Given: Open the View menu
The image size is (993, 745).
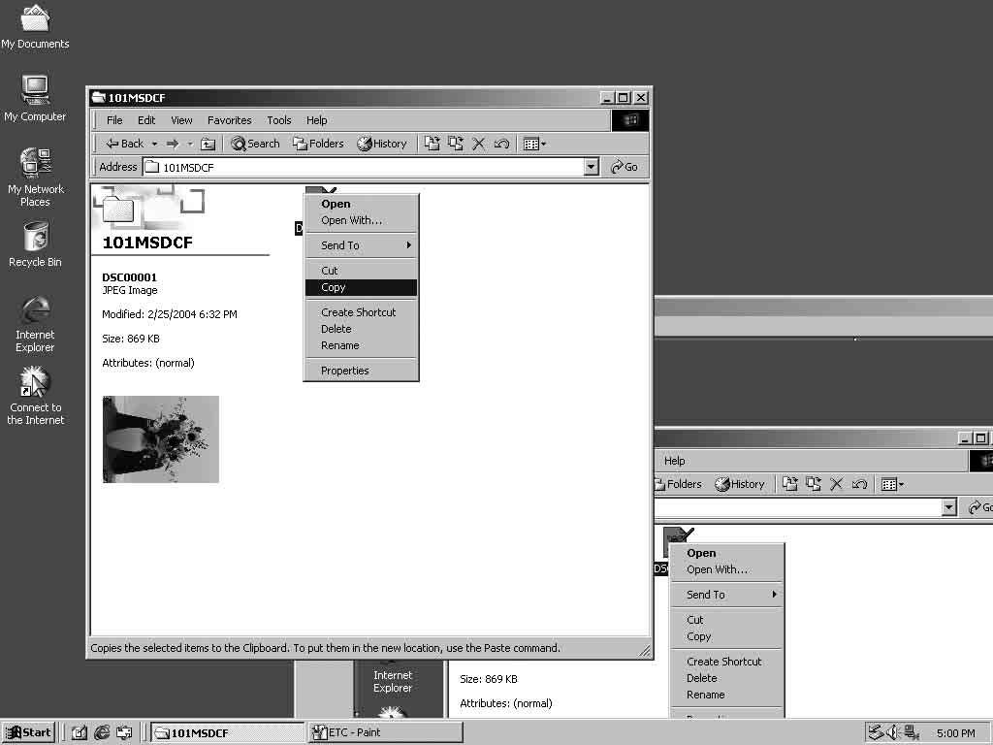Looking at the screenshot, I should click(x=181, y=120).
